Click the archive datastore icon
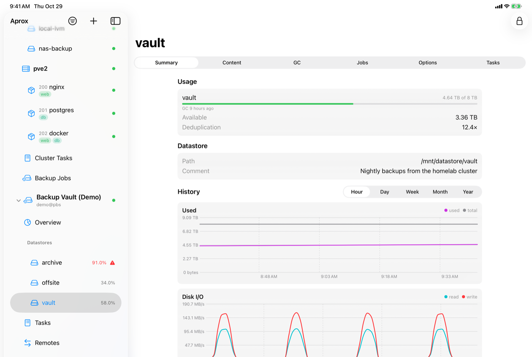This screenshot has width=532, height=357. click(x=34, y=263)
